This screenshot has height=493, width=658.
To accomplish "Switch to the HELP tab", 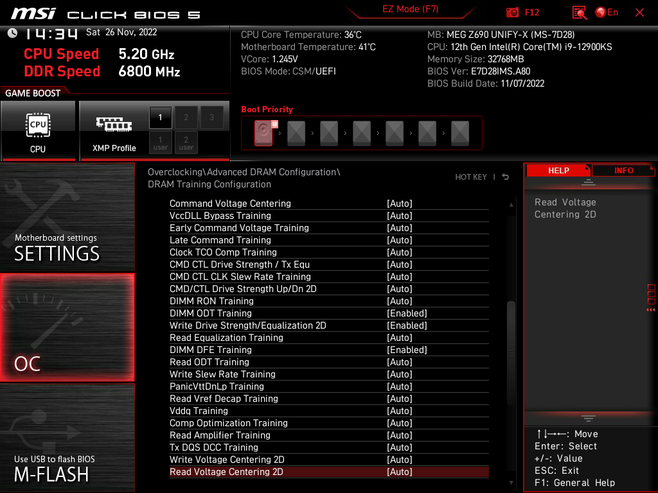I will pyautogui.click(x=558, y=171).
